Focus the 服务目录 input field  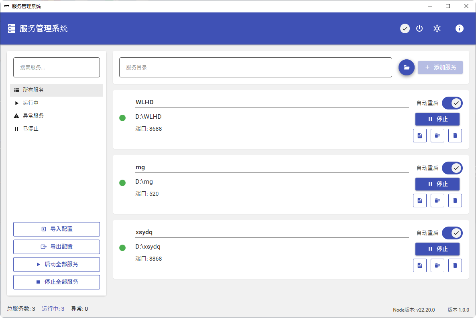(256, 67)
